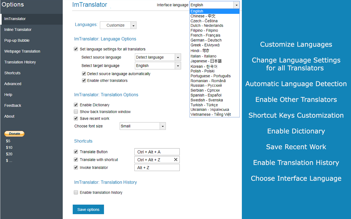351x219 pixels.
Task: Open the Languages Customize dropdown
Action: pyautogui.click(x=133, y=25)
